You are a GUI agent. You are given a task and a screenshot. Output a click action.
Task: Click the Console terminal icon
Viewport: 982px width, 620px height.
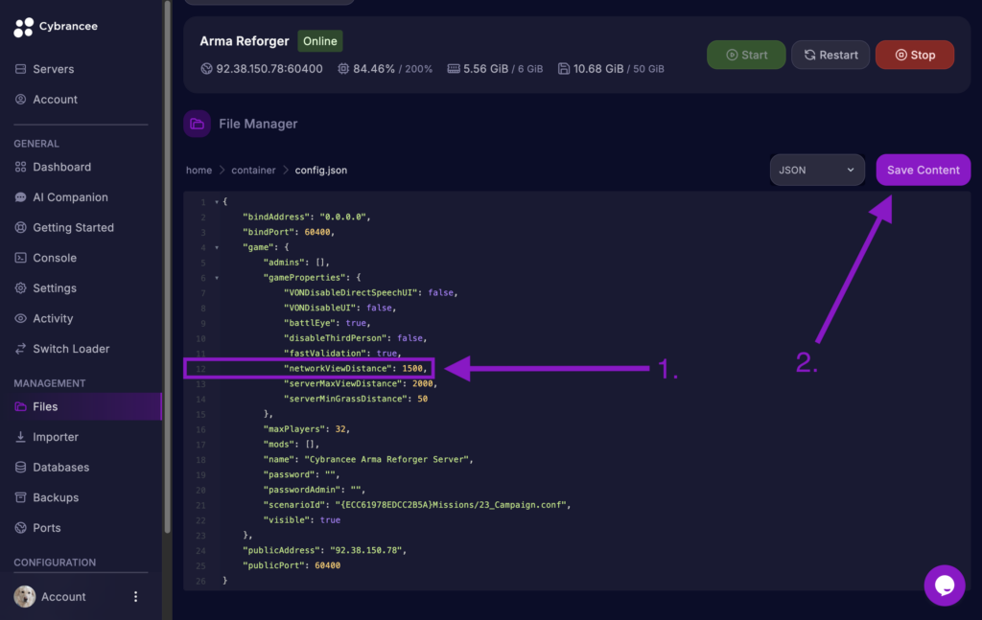click(x=21, y=258)
